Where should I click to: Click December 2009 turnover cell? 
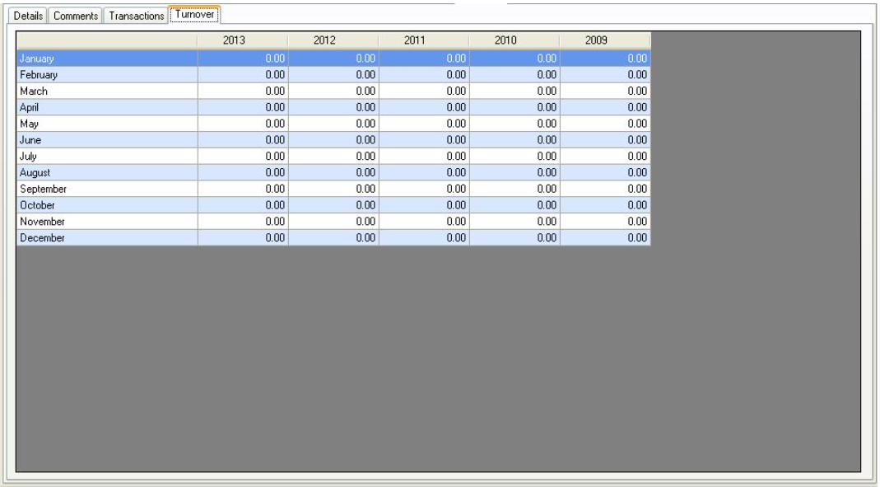click(x=606, y=237)
